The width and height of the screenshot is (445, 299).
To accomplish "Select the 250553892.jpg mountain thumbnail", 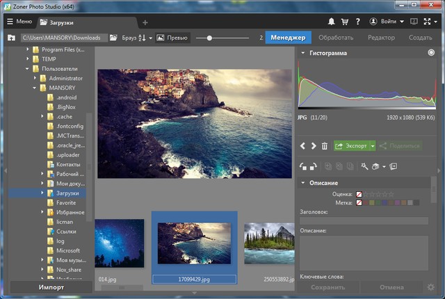I will [x=270, y=243].
